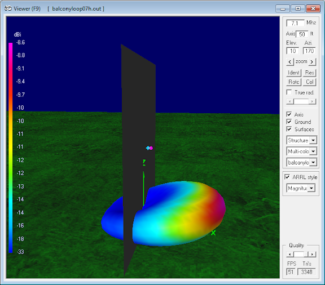Image resolution: width=325 pixels, height=285 pixels.
Task: Click the Tri's count box showing 3348
Action: pos(306,271)
